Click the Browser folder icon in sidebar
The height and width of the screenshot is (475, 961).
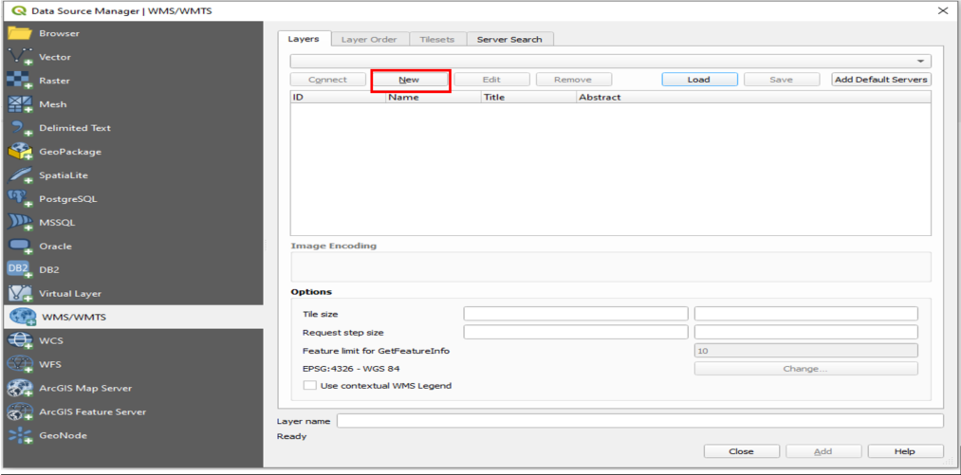[x=19, y=34]
